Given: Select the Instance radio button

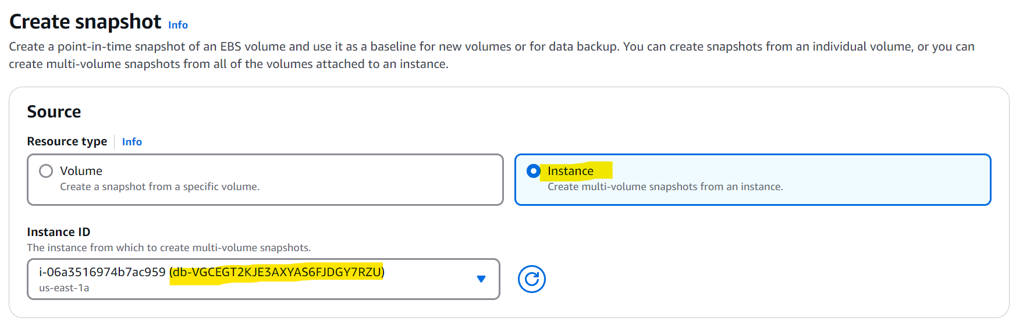Looking at the screenshot, I should (533, 171).
